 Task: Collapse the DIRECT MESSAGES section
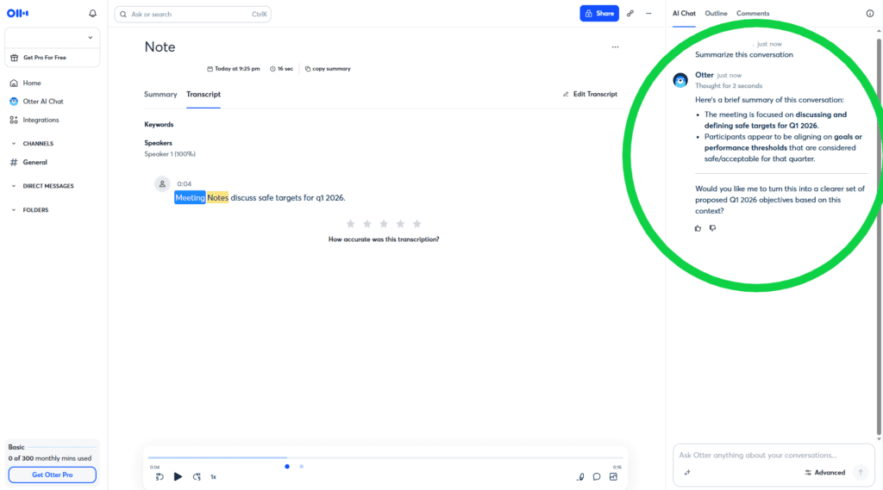[14, 186]
